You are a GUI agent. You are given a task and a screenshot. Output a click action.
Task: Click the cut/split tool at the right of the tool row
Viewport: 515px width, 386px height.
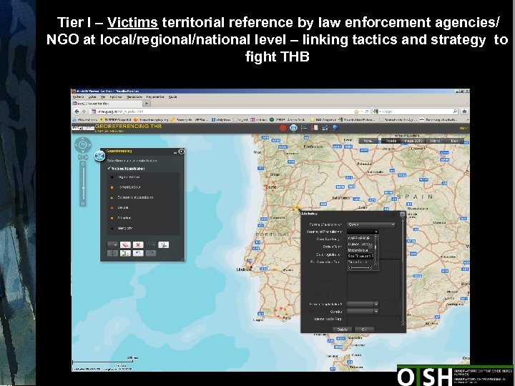tap(164, 245)
